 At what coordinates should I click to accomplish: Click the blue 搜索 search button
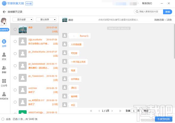168,12
